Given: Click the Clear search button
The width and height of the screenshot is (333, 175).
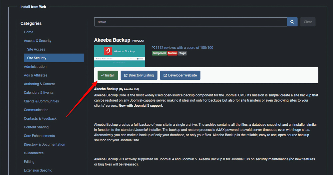Looking at the screenshot, I should click(x=308, y=22).
